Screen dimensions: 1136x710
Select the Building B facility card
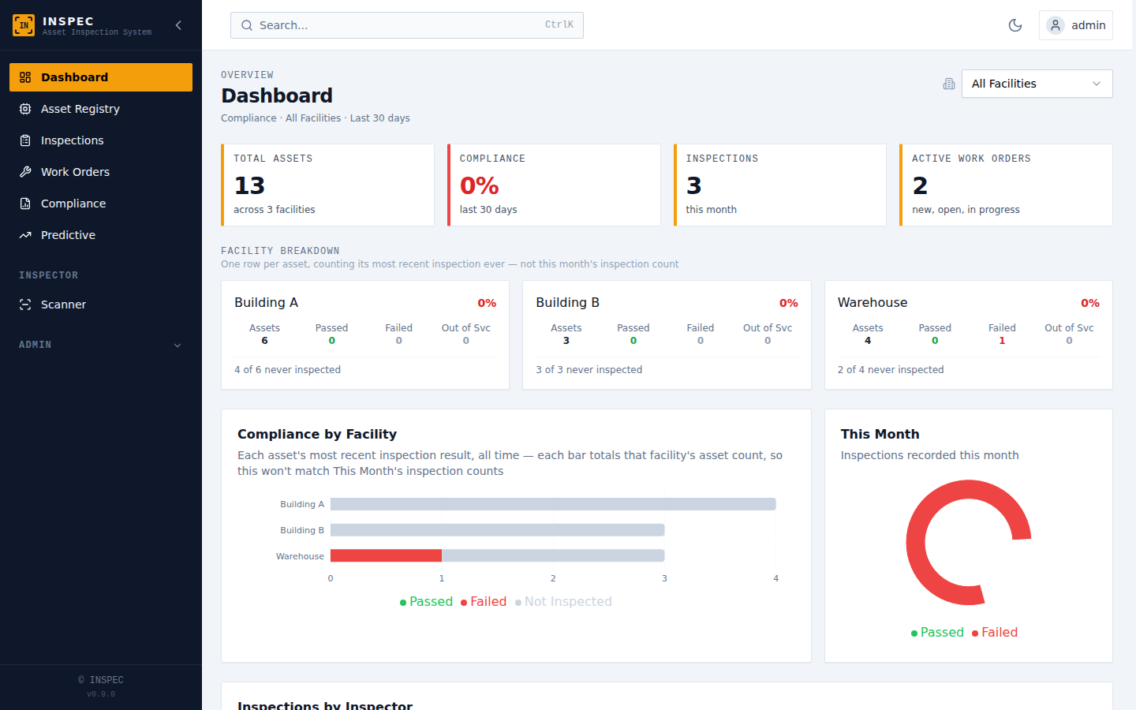[x=667, y=335]
